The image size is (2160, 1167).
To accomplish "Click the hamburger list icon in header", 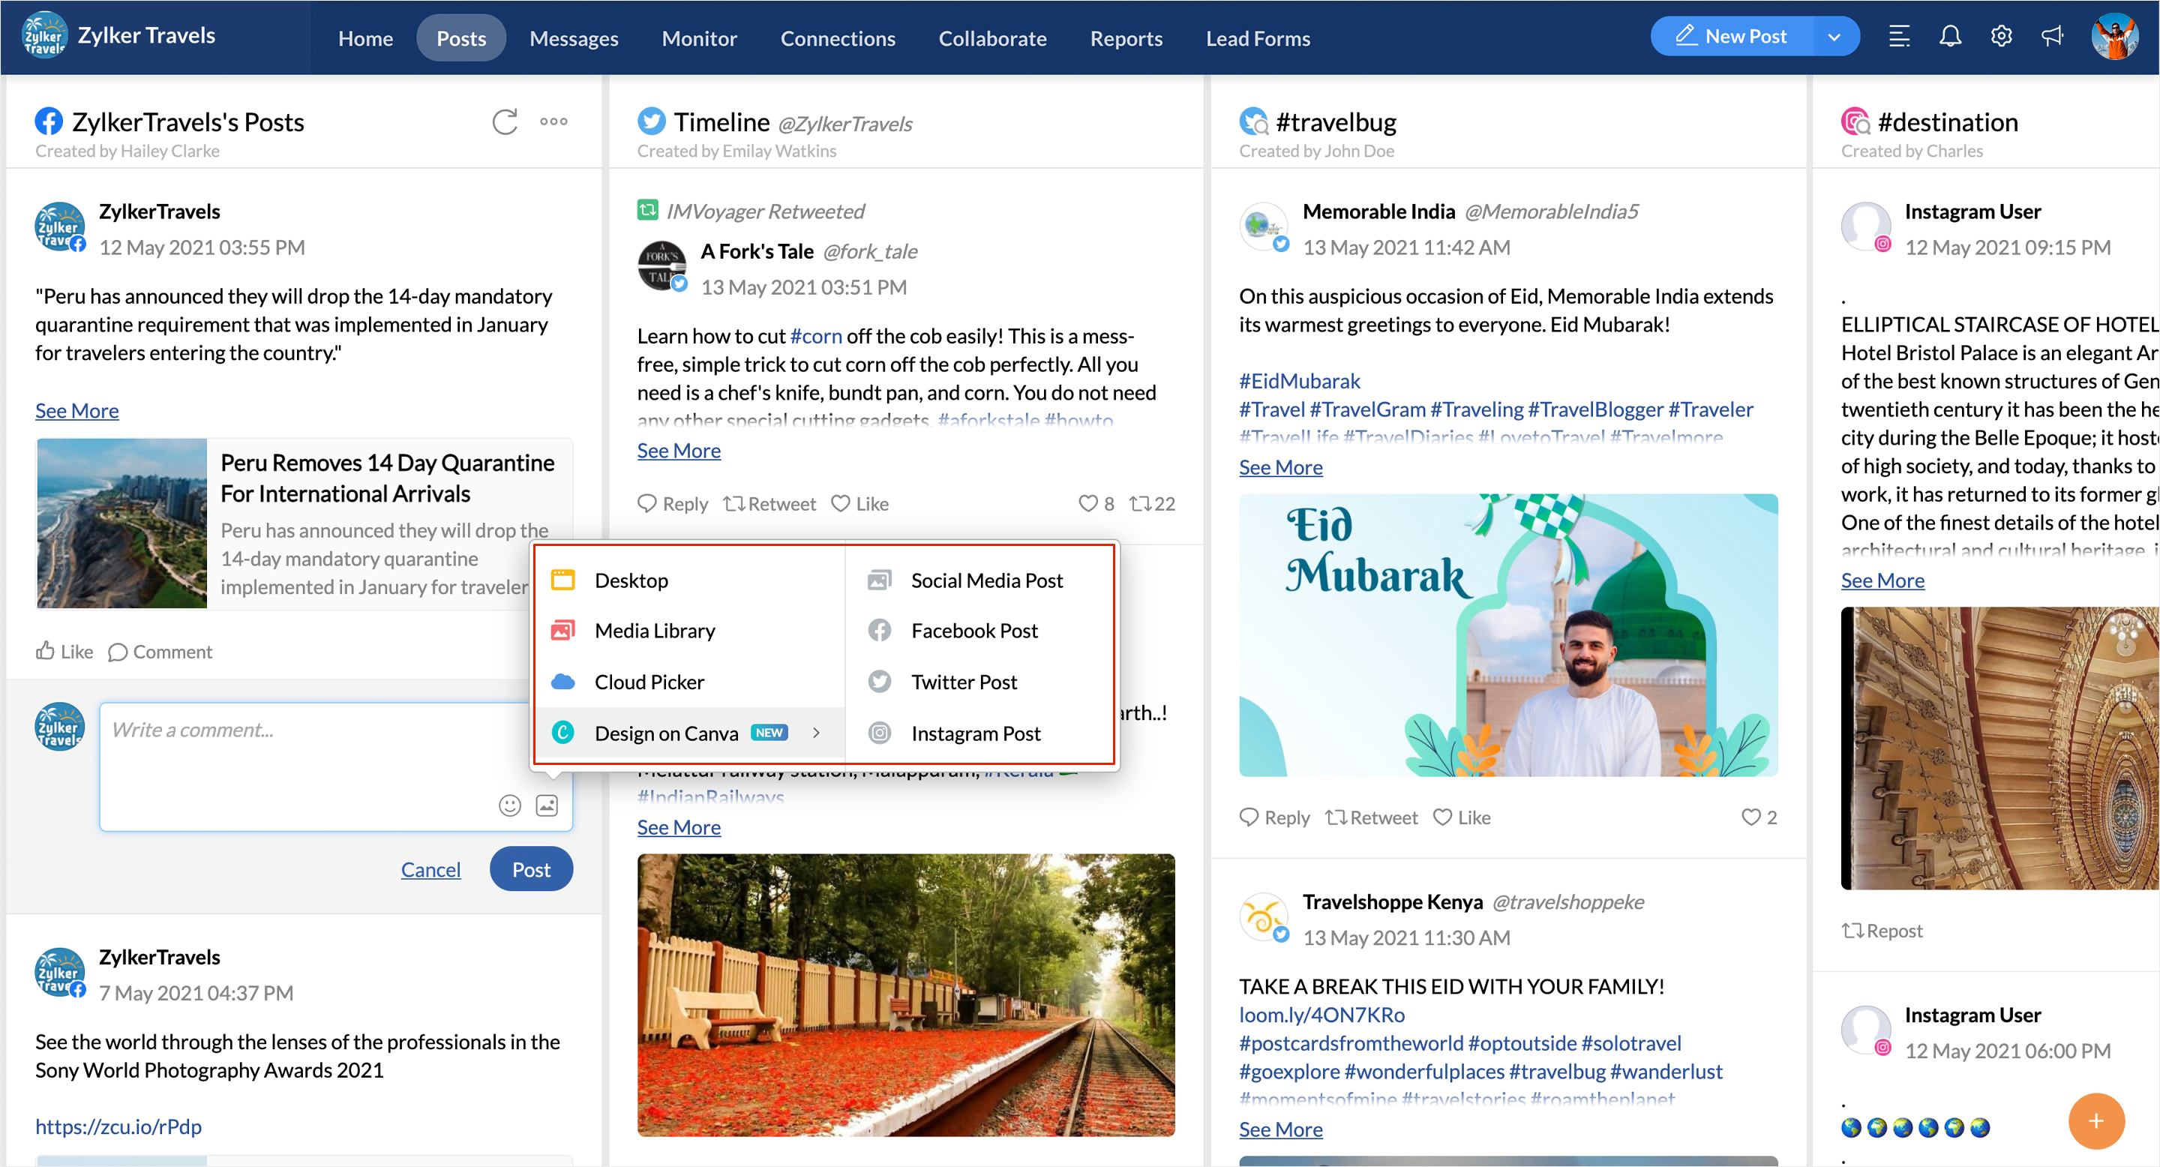I will click(x=1899, y=37).
